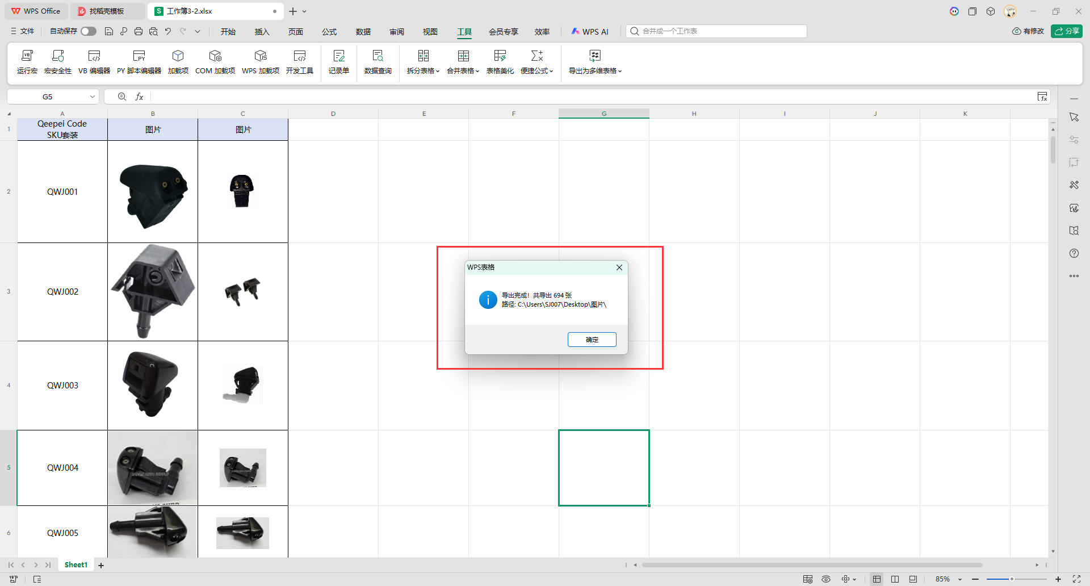Open the 数据查询 data query tool
Screen dimensions: 1090x586
378,61
